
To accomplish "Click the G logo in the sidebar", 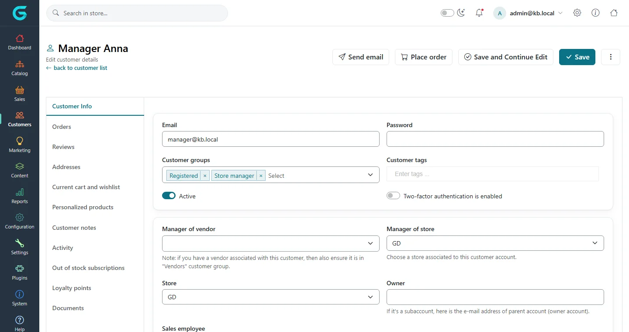I will [20, 13].
